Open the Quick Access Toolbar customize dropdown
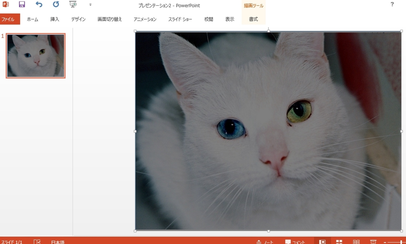The height and width of the screenshot is (244, 406). tap(90, 5)
